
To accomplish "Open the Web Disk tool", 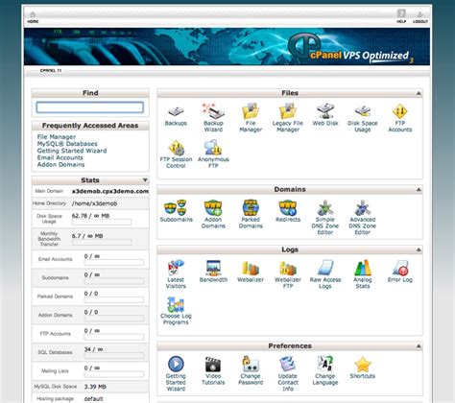I will (x=325, y=114).
